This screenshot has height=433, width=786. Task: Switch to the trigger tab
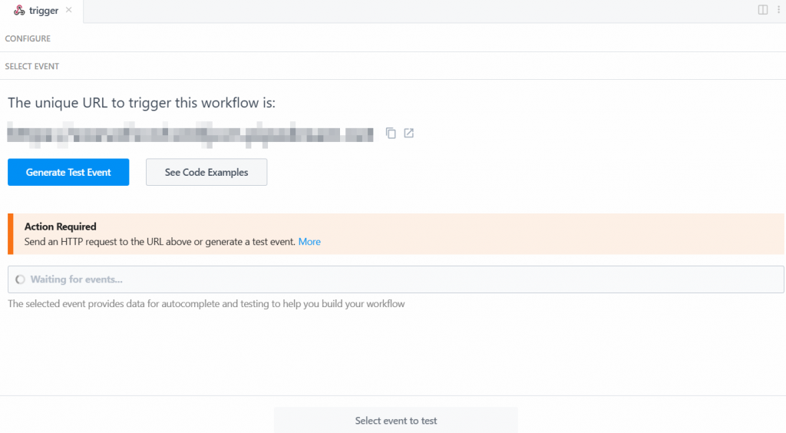coord(44,11)
